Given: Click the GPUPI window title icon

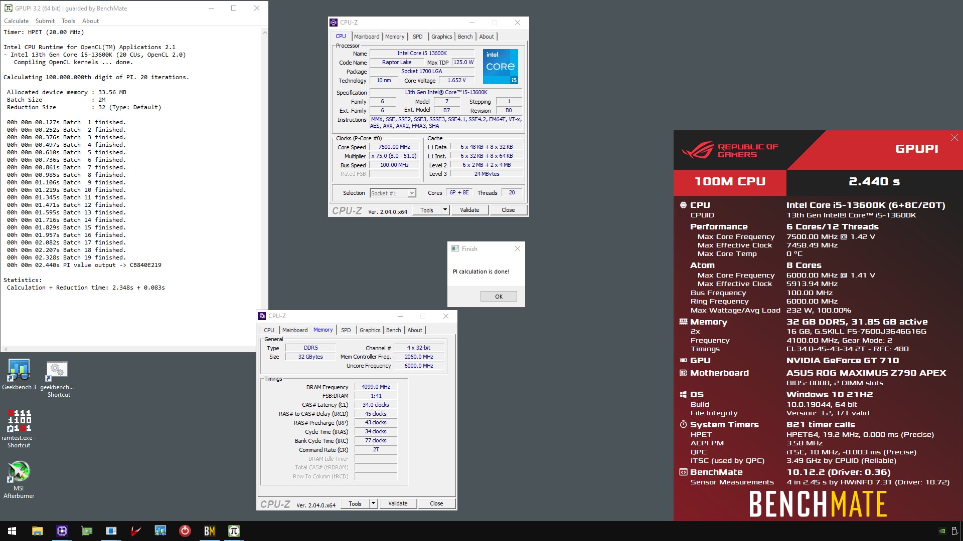Looking at the screenshot, I should (8, 8).
